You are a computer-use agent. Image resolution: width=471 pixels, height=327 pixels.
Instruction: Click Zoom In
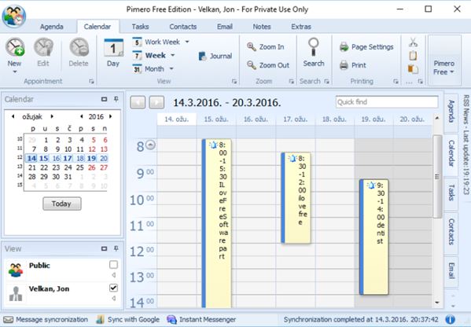pyautogui.click(x=265, y=47)
